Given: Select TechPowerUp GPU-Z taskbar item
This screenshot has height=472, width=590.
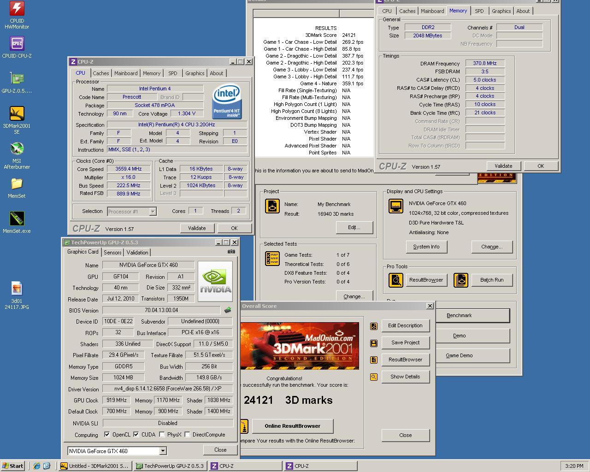Looking at the screenshot, I should [170, 466].
